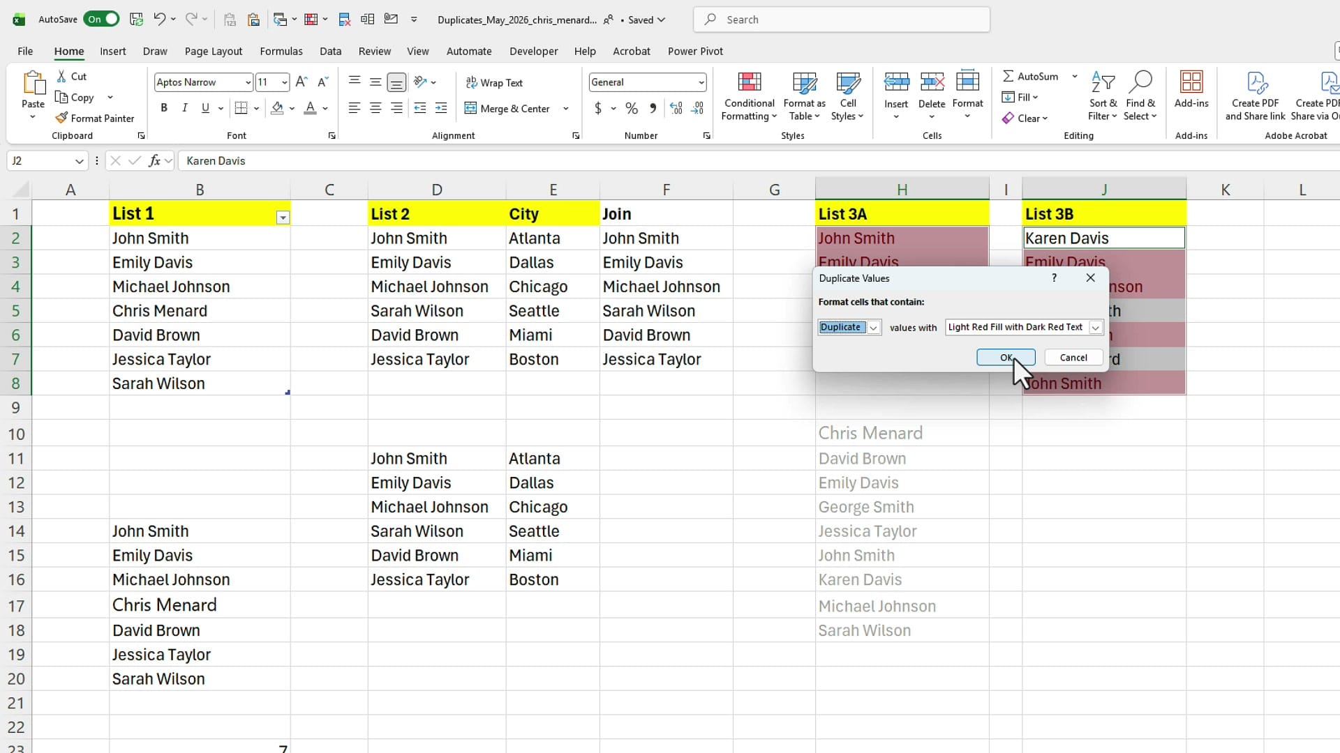Open the Fill Color dropdown arrow
1340x753 pixels.
tap(292, 108)
